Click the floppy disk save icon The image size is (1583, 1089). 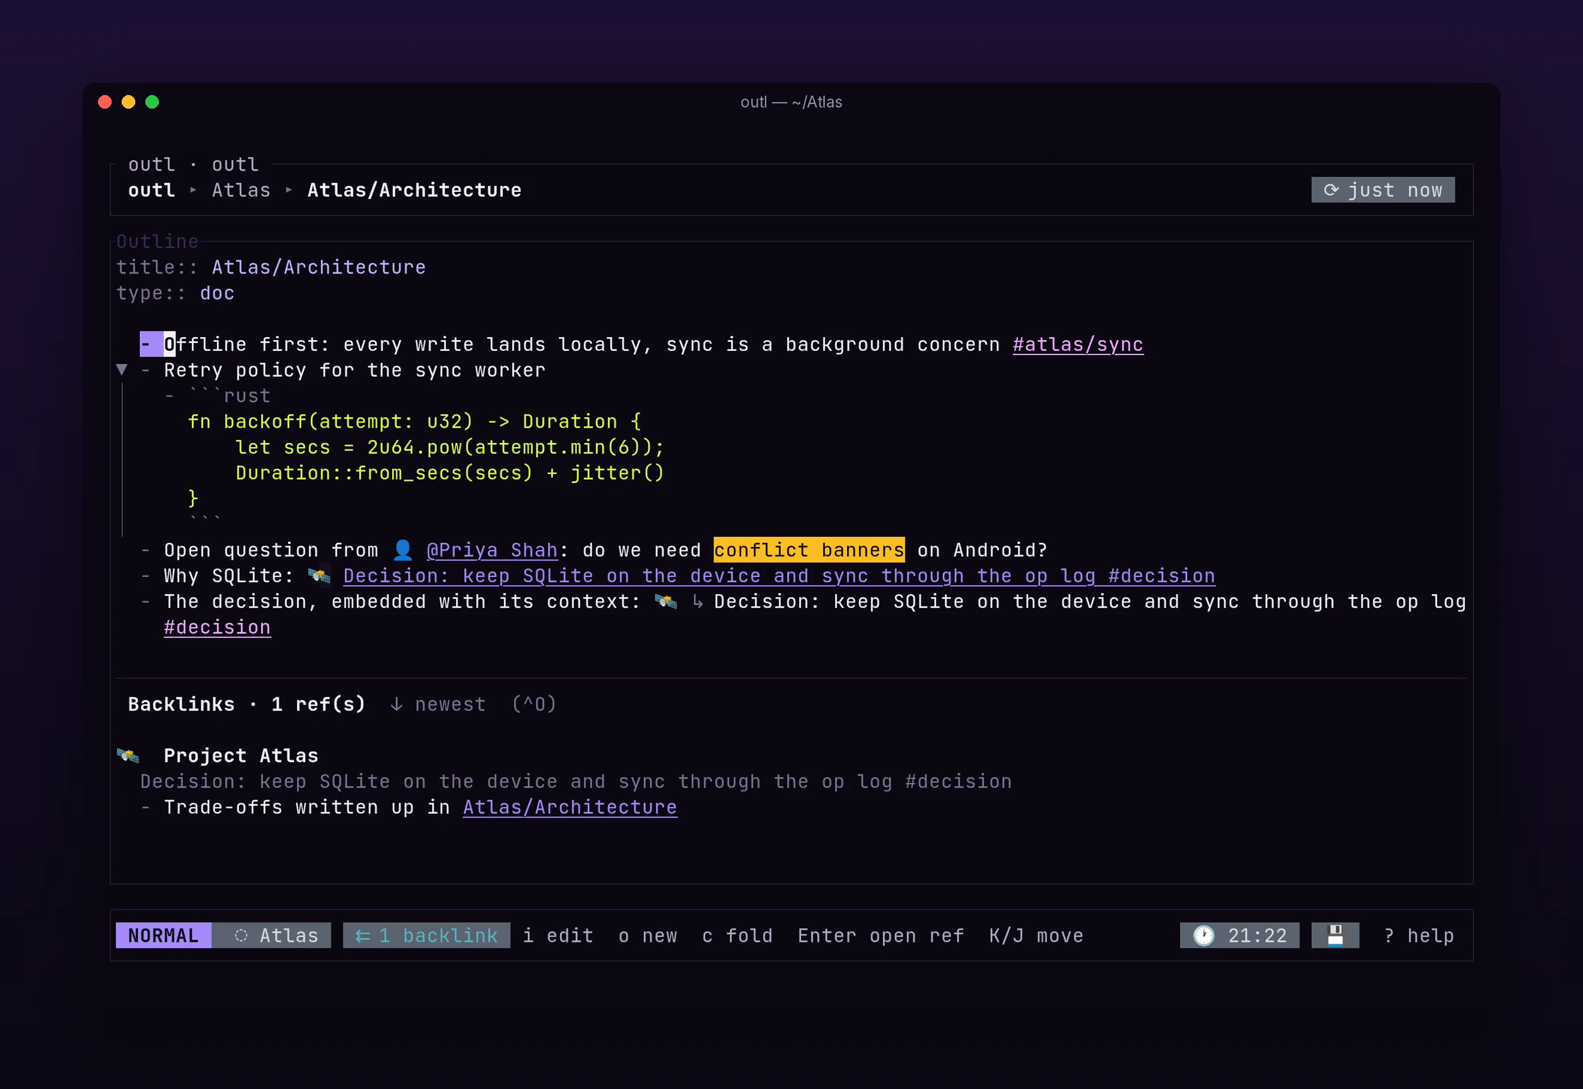point(1336,935)
